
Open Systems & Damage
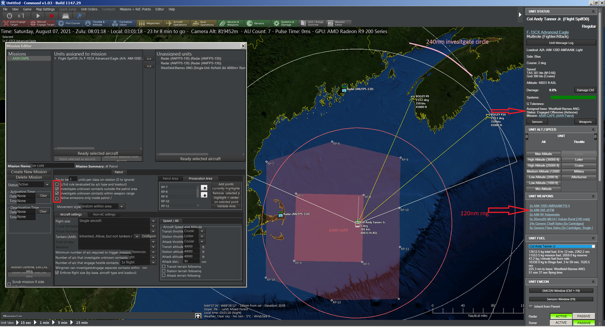(x=285, y=23)
